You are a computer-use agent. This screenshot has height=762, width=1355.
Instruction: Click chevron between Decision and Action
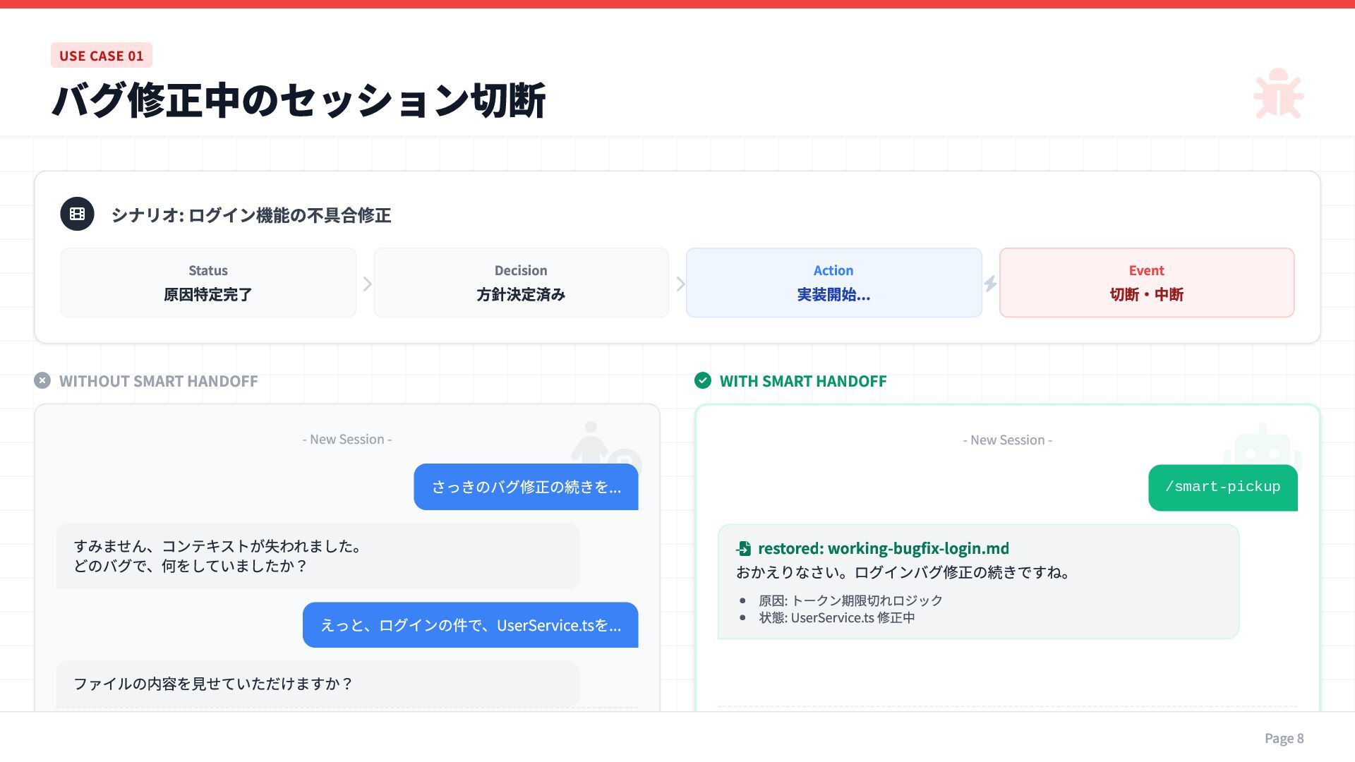click(x=680, y=284)
